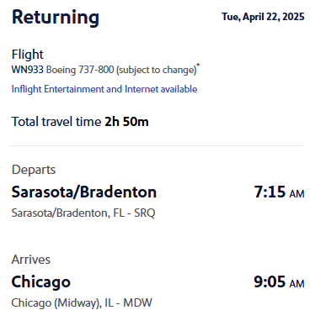The height and width of the screenshot is (326, 315).
Task: Click flight number WN933
Action: click(27, 70)
